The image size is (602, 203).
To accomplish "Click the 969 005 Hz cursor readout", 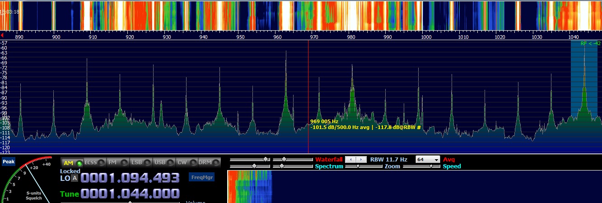I will [x=324, y=121].
